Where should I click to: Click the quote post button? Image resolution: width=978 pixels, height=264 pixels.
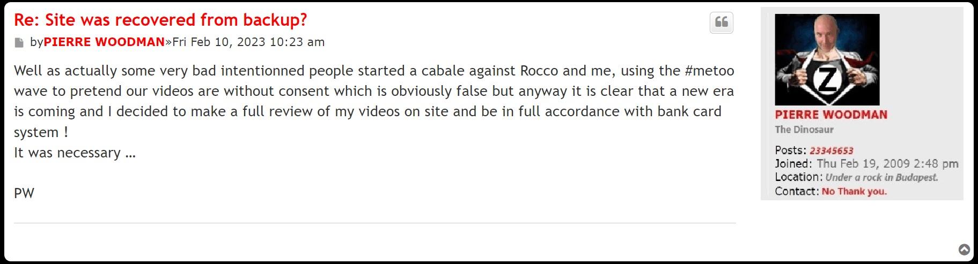pos(721,22)
